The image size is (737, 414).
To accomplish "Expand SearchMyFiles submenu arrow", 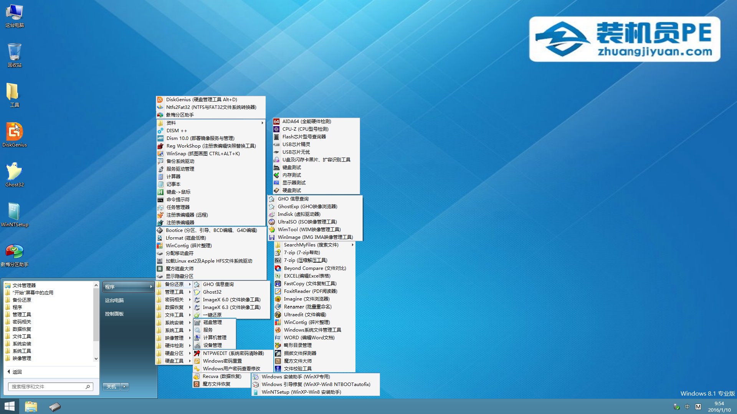I will coord(352,245).
